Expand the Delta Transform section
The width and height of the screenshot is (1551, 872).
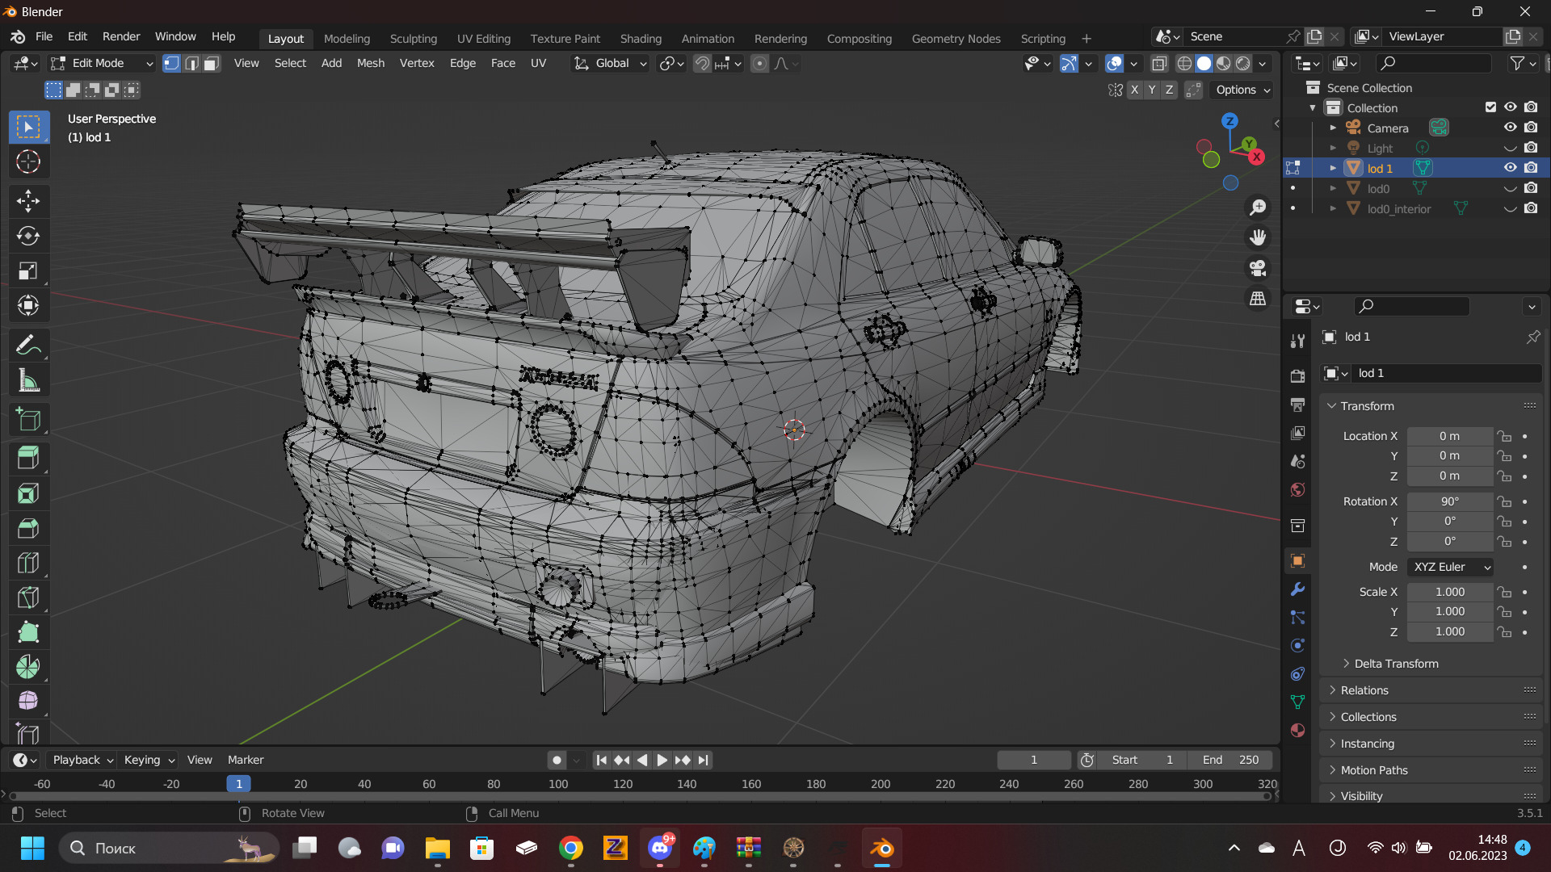tap(1396, 664)
